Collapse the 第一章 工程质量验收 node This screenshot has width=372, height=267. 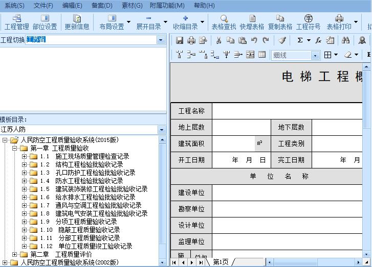(x=15, y=148)
